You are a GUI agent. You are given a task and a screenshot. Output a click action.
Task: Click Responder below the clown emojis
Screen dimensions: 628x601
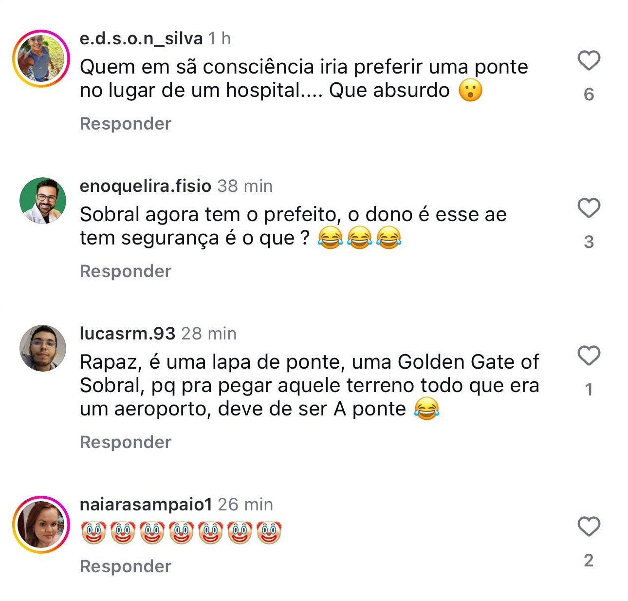coord(126,566)
